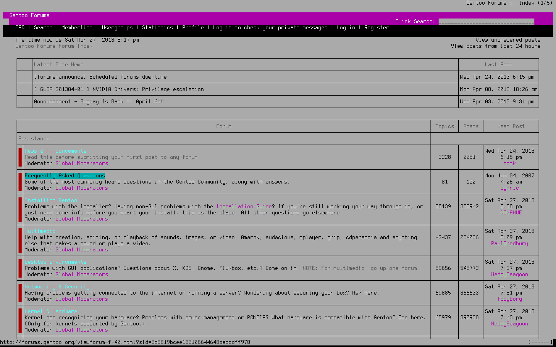The image size is (556, 347).
Task: Open the Usergroups link
Action: pos(117,27)
